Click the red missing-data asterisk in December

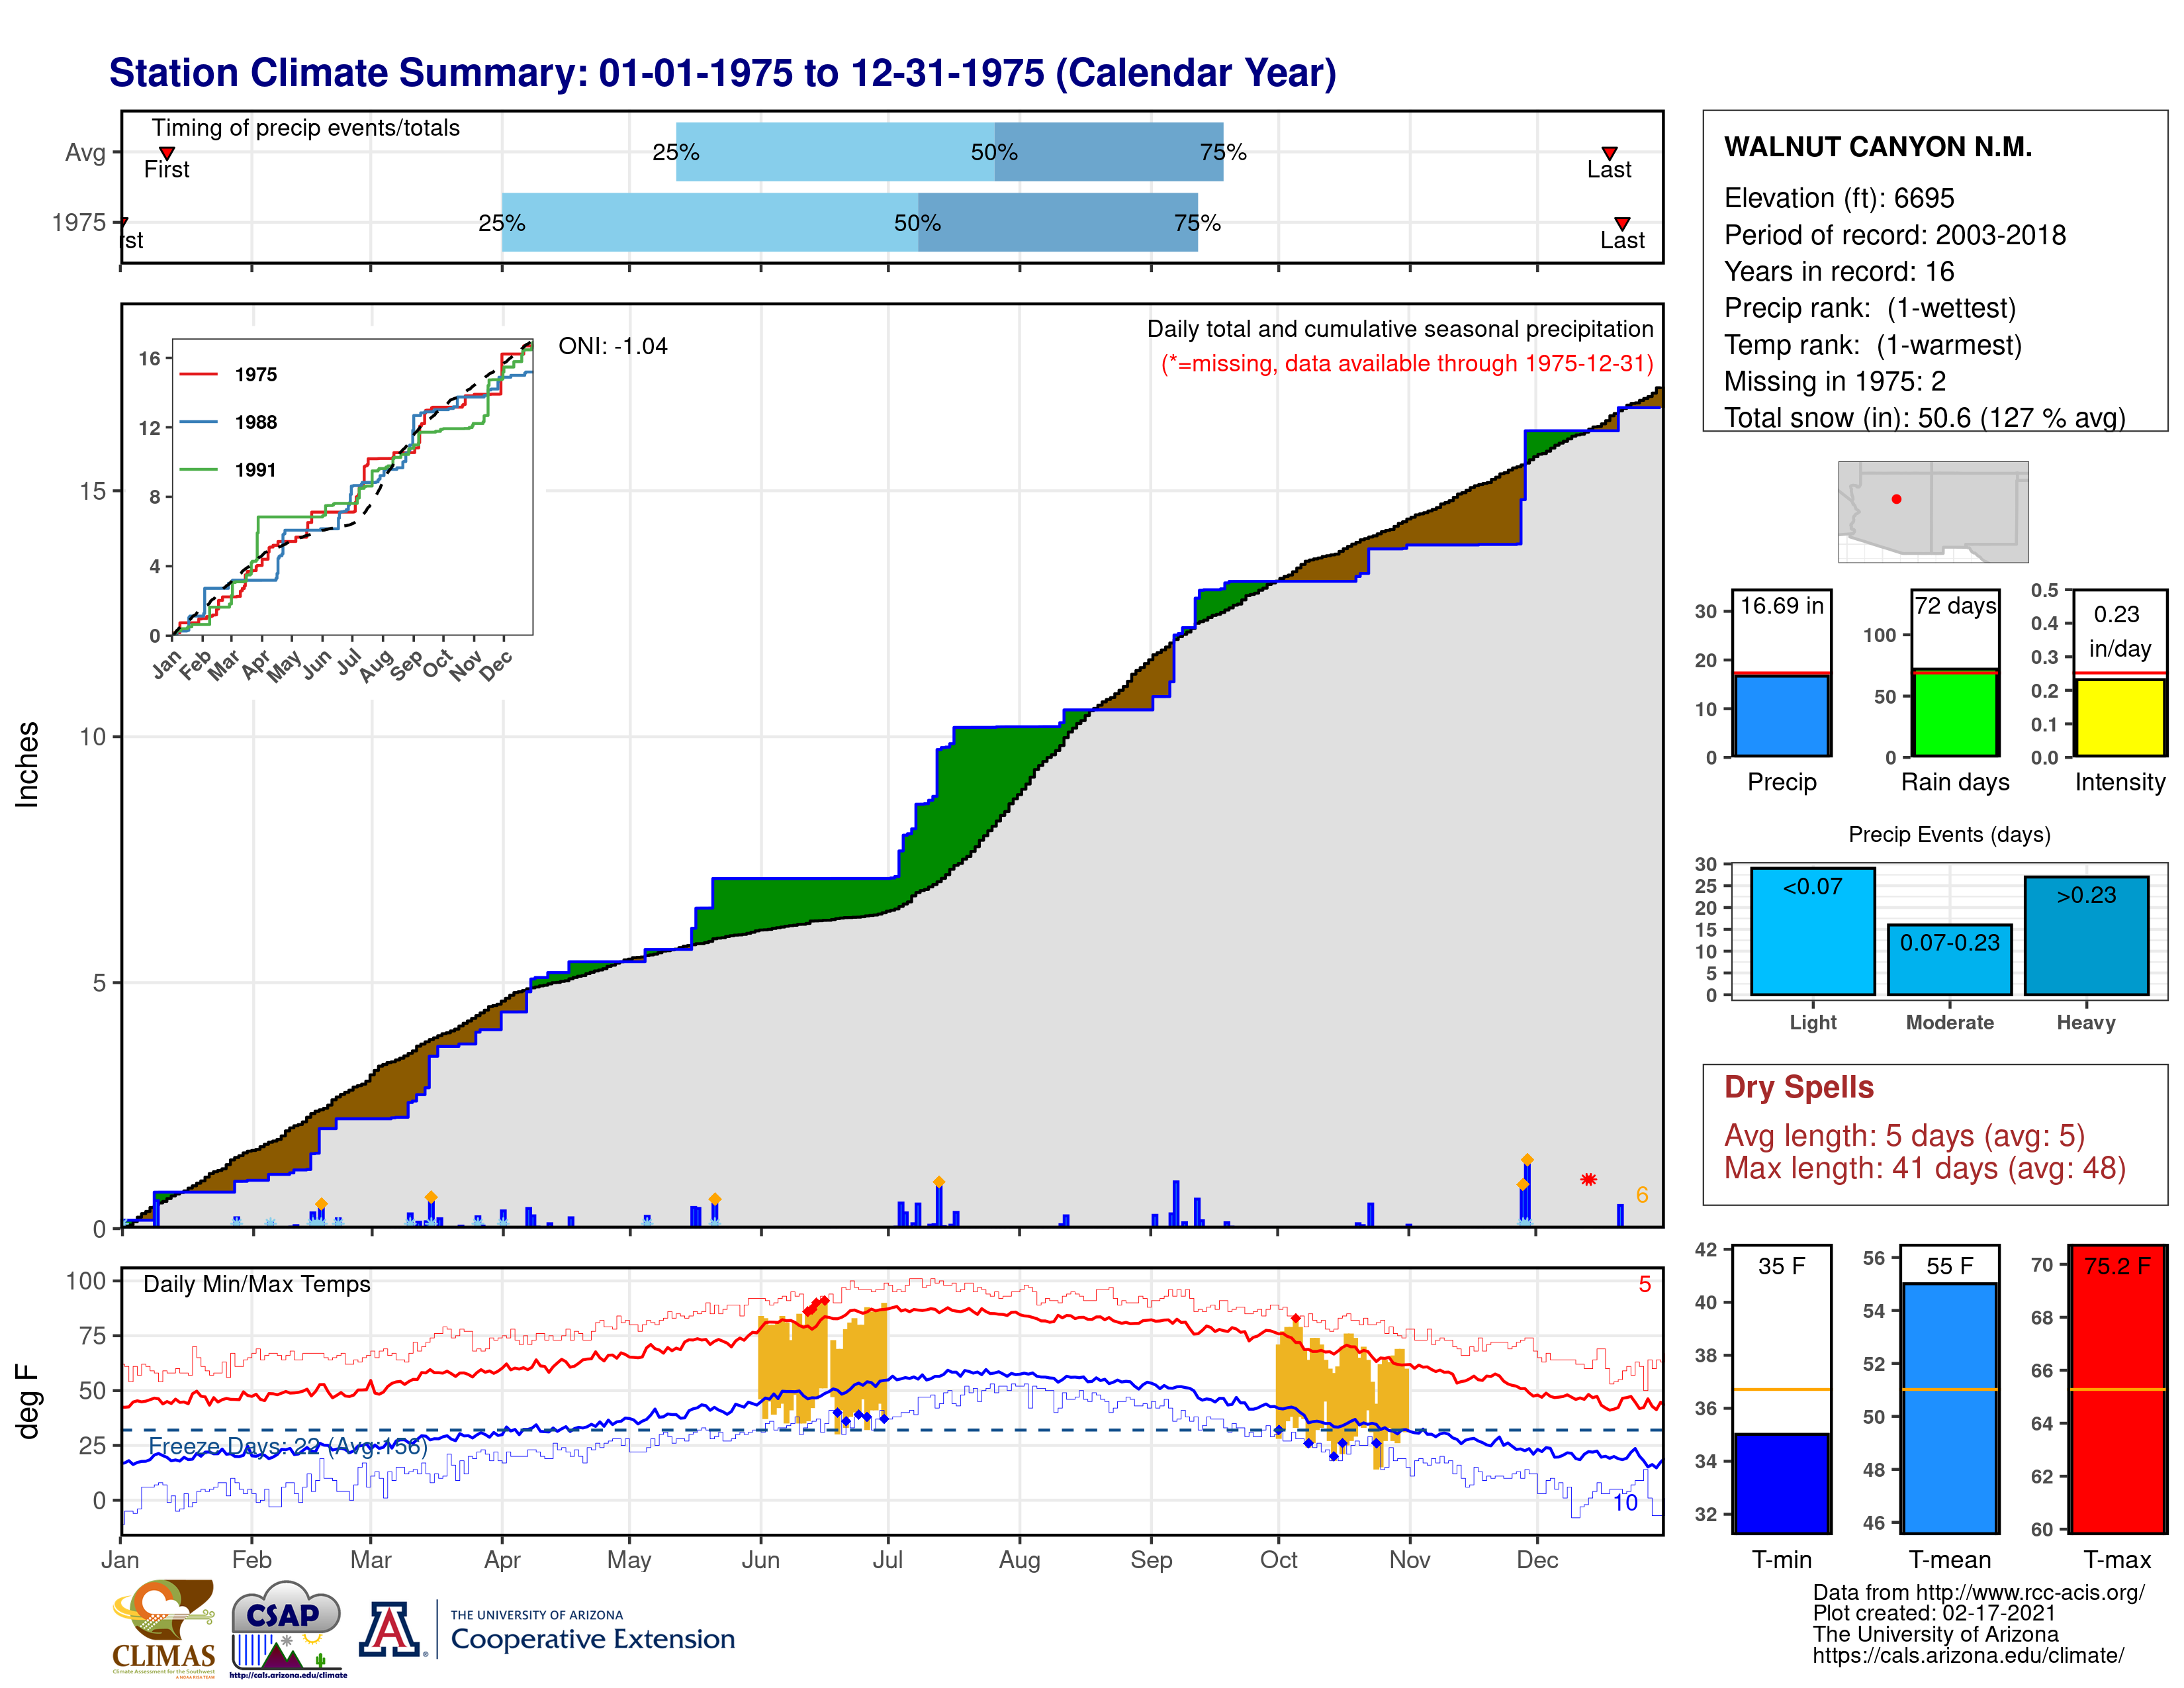click(1588, 1180)
